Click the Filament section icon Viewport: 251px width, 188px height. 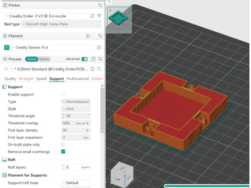[x=5, y=36]
